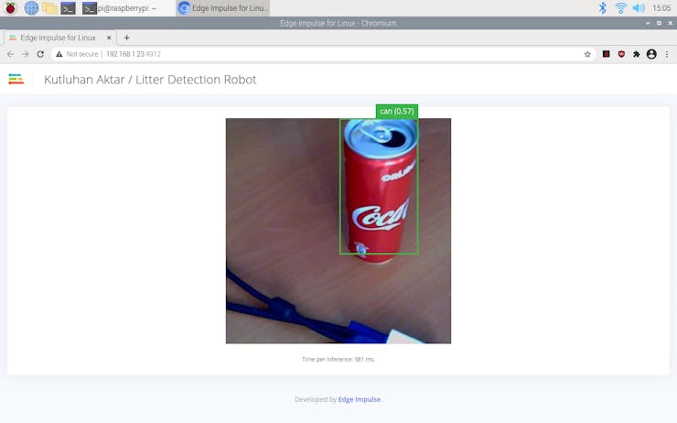
Task: Click the can (0.57) detection label
Action: pos(397,111)
